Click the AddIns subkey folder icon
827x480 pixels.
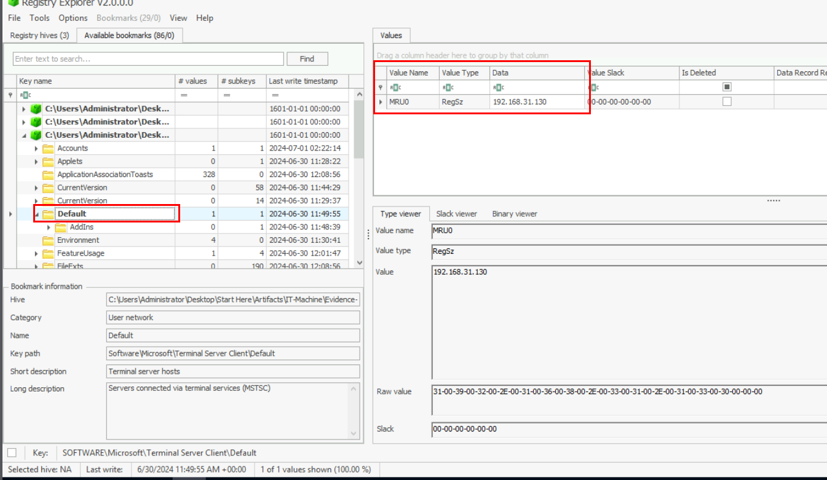[x=60, y=227]
